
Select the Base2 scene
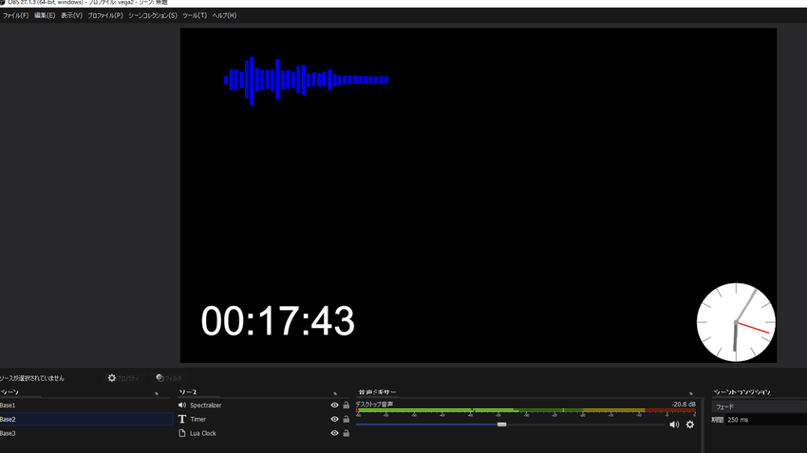click(x=86, y=419)
